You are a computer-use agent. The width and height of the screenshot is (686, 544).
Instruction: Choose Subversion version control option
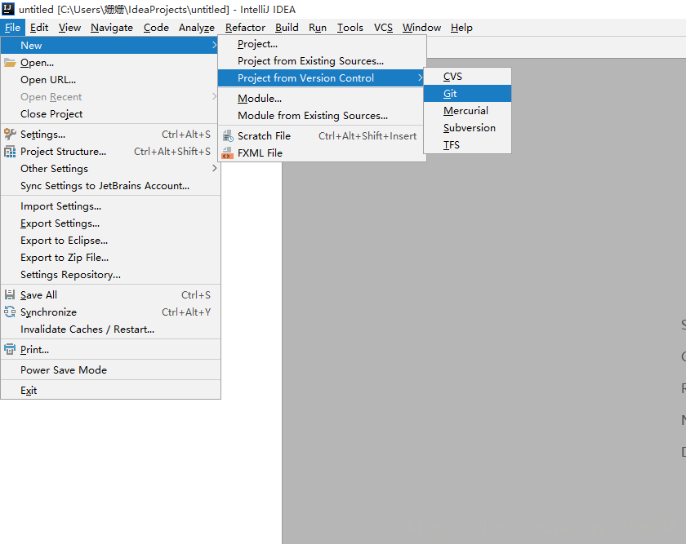[x=467, y=127]
